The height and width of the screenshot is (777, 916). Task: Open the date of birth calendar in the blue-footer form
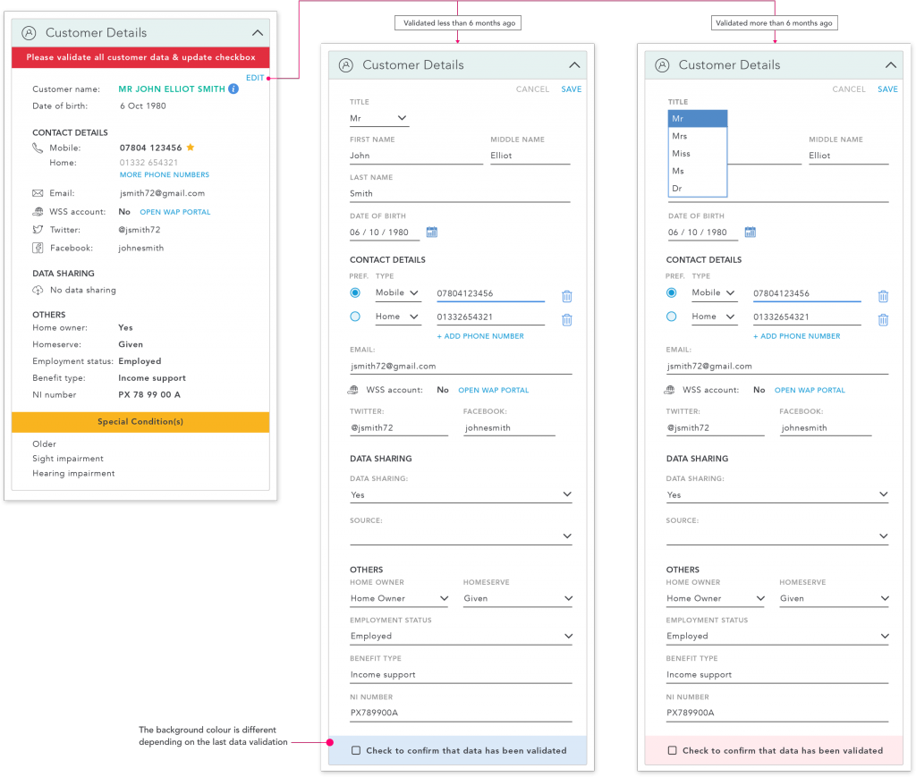click(432, 232)
